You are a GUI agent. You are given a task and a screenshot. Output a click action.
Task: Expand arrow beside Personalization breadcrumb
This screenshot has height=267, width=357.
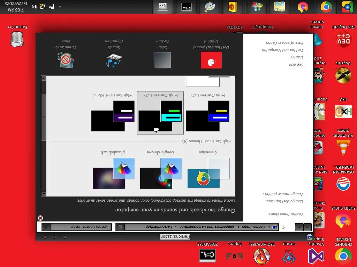(x=176, y=227)
